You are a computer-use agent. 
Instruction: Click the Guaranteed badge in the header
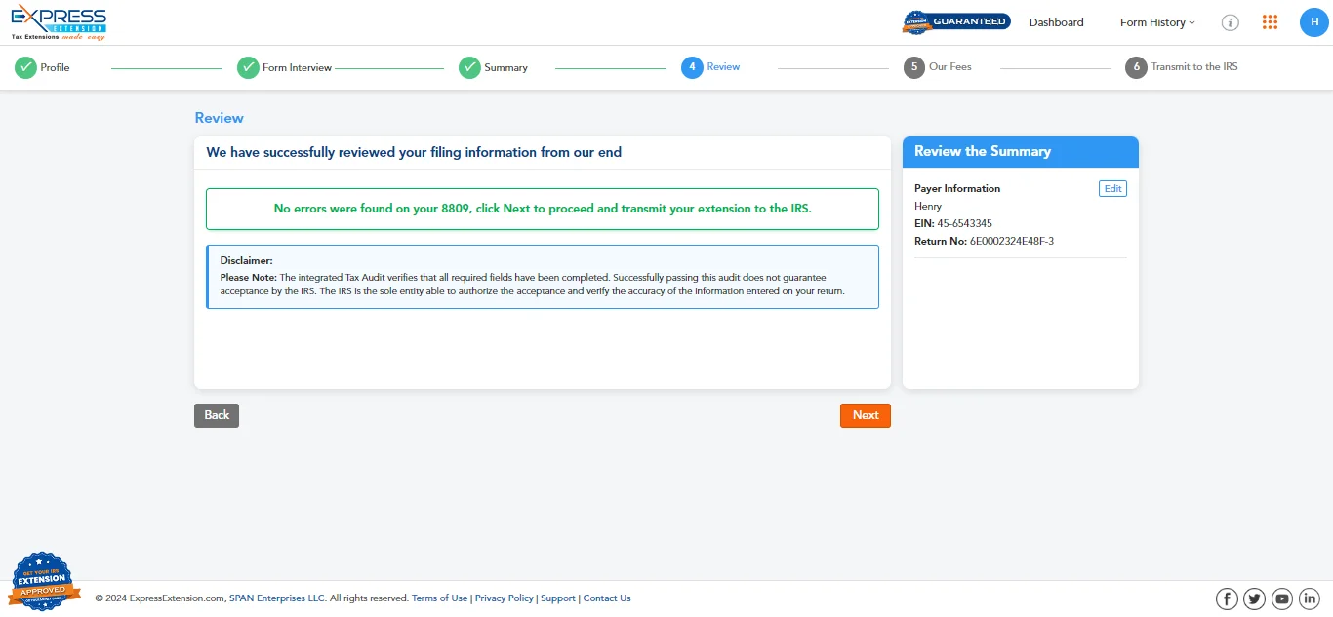956,19
